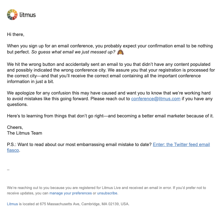Viewport: 224px width, 217px height.
Task: Click the litmus wordmark beside the logo
Action: point(28,15)
